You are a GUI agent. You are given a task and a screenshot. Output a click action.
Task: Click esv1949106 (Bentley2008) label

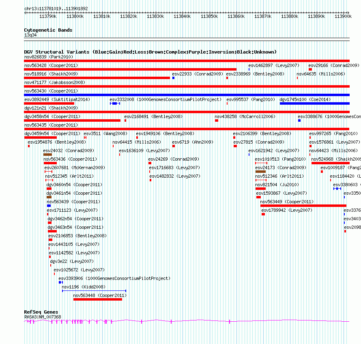[165, 133]
